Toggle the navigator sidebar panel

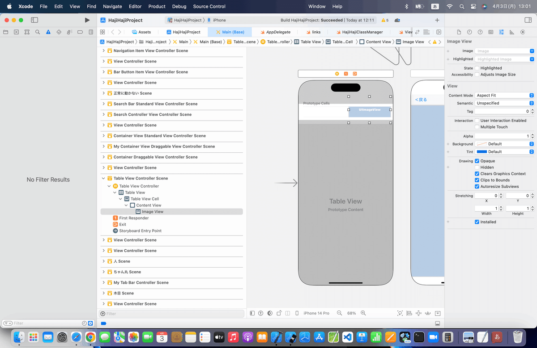tap(34, 20)
